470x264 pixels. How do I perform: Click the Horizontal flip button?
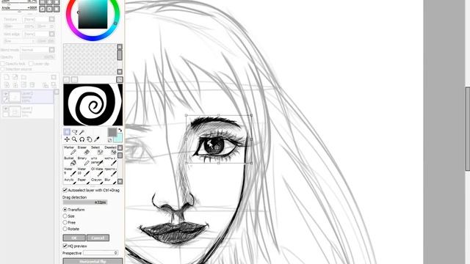pos(93,261)
